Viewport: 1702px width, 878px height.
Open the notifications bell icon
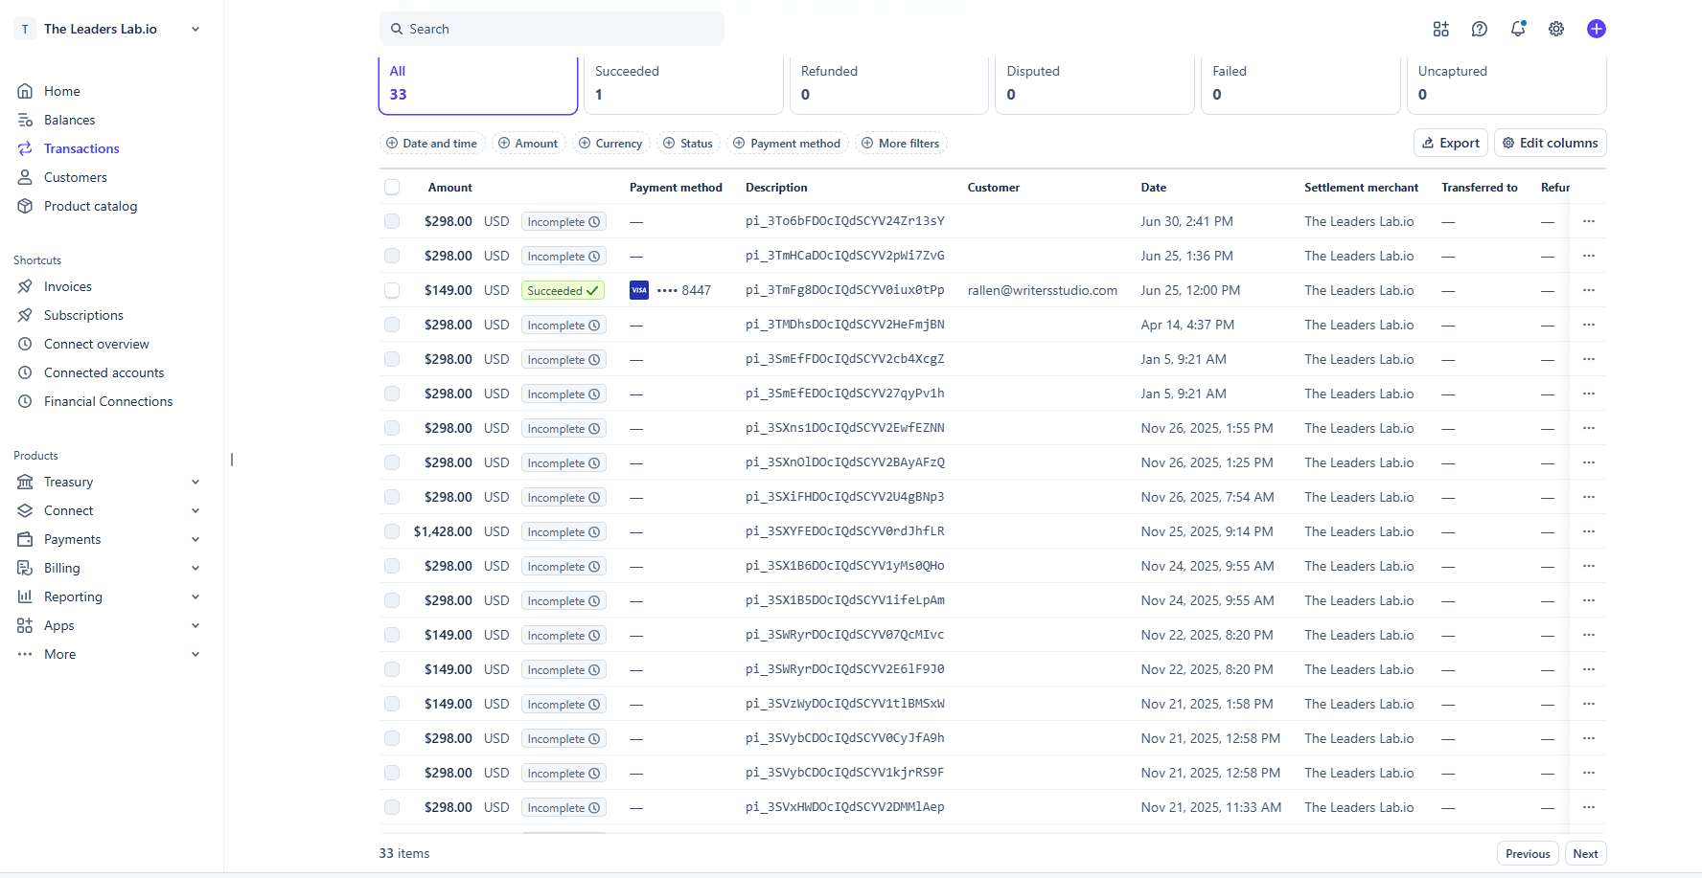click(x=1518, y=29)
